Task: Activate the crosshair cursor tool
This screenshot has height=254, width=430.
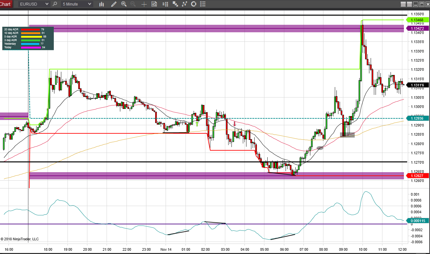Action: pyautogui.click(x=144, y=4)
